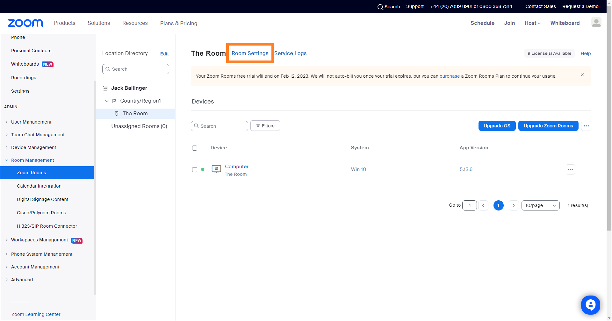Open the more actions menu beside Upgrade Zoom Rooms

[x=586, y=126]
